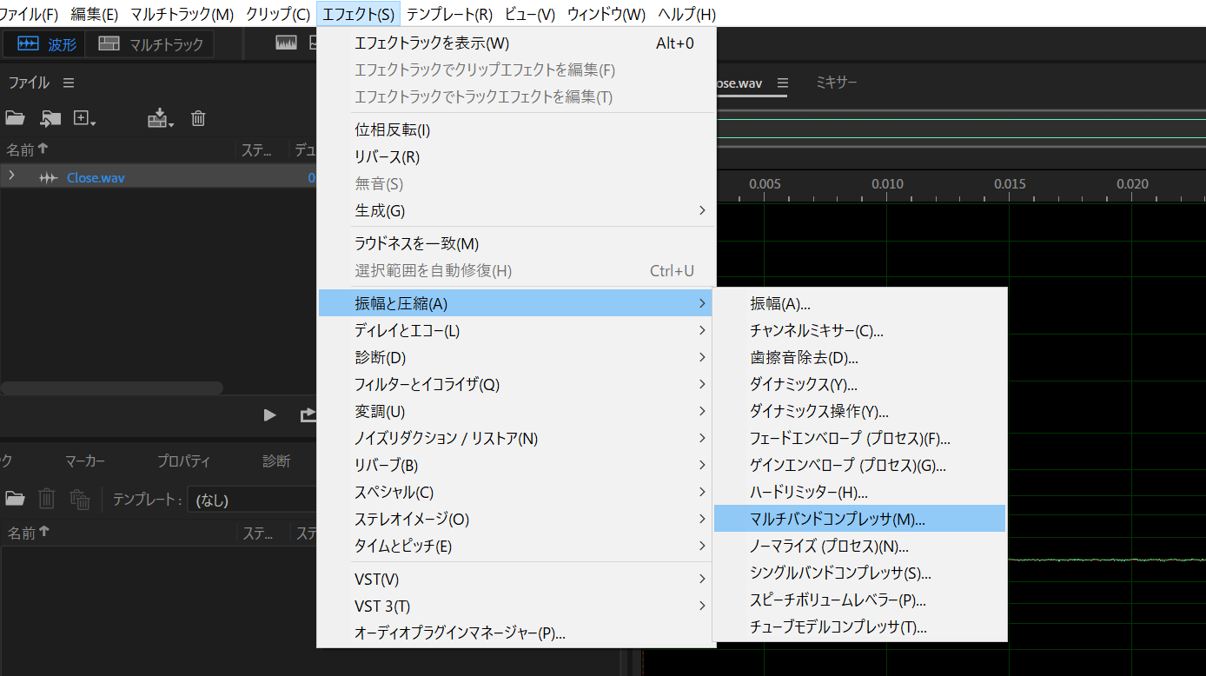The height and width of the screenshot is (676, 1206).
Task: Click the 名前 column header in Files panel
Action: tap(26, 149)
